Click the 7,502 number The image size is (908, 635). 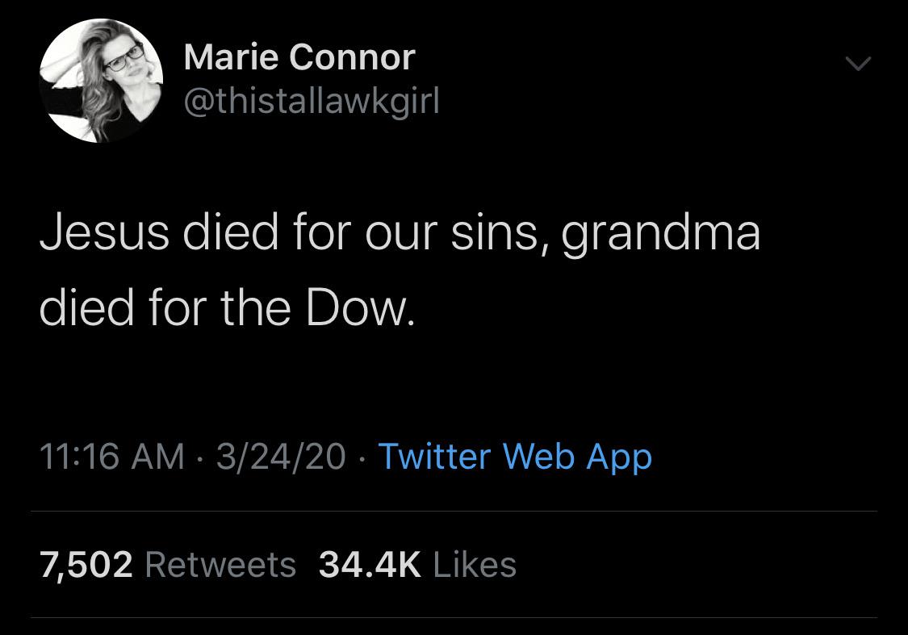click(x=86, y=564)
